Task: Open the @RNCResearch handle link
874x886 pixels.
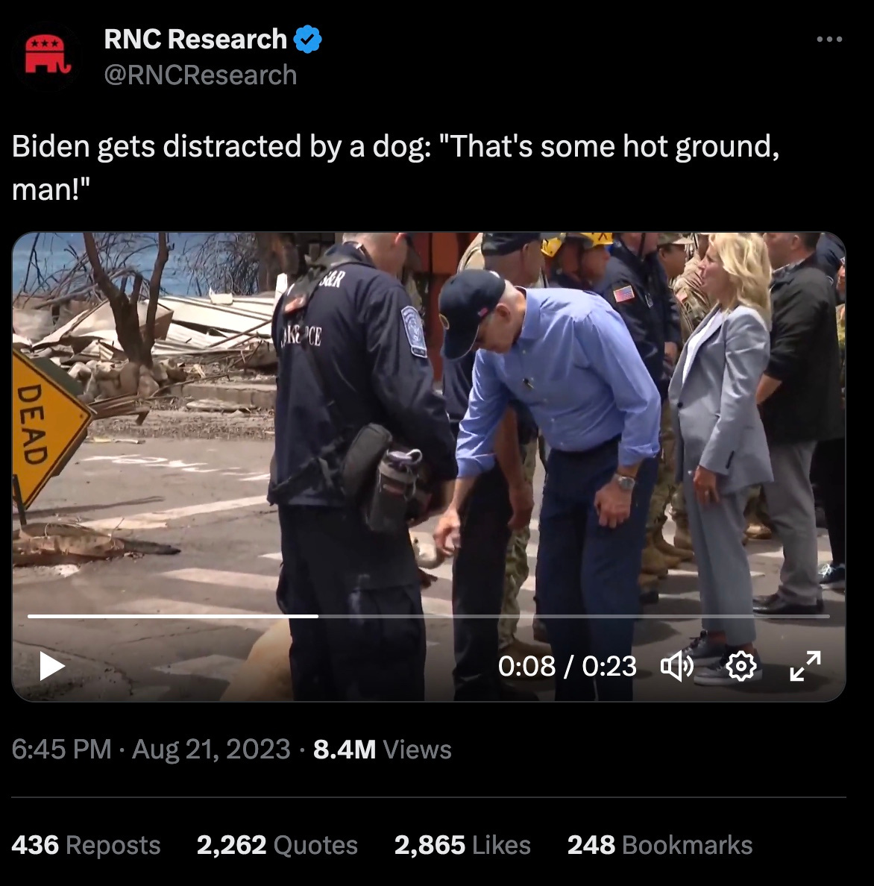Action: [x=201, y=75]
